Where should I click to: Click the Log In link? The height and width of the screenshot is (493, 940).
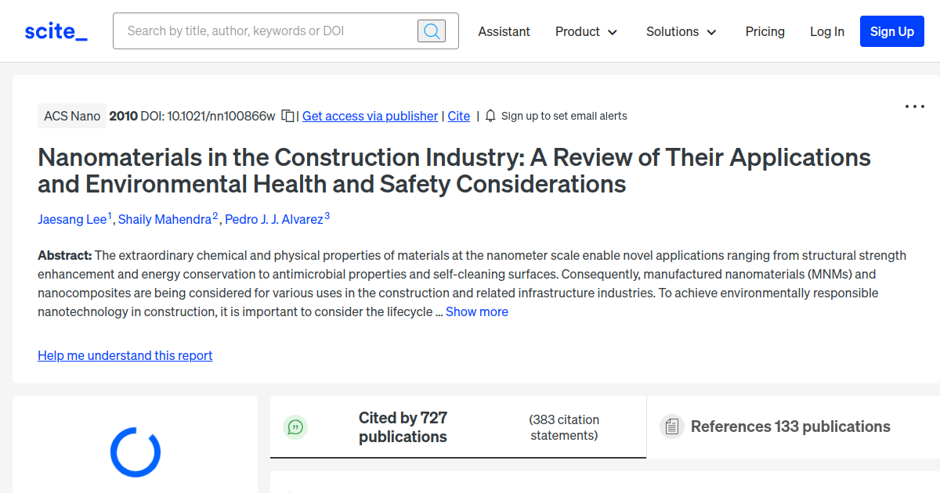click(x=826, y=31)
